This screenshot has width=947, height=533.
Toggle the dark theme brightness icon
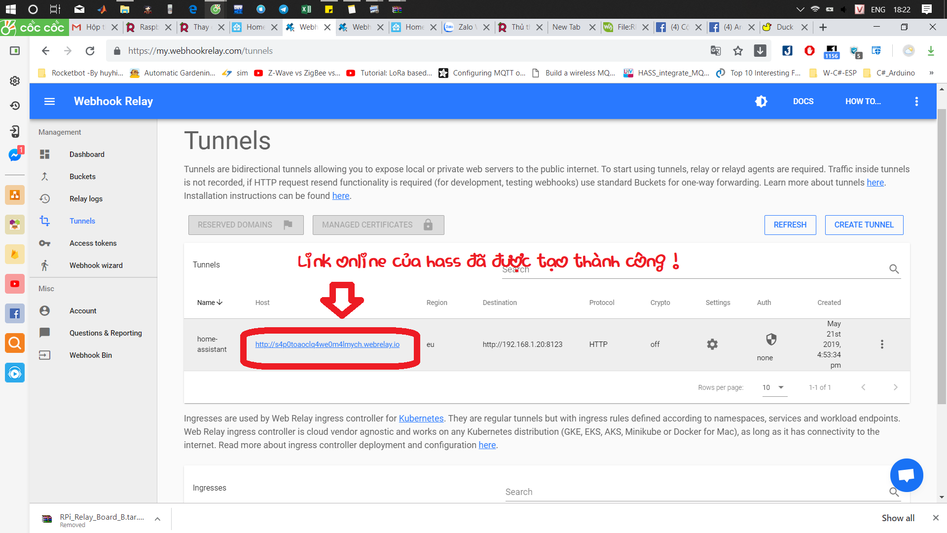point(761,101)
